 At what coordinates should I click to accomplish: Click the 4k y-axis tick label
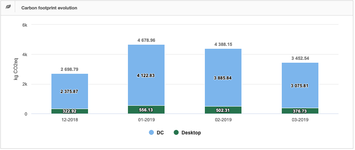pos(25,55)
